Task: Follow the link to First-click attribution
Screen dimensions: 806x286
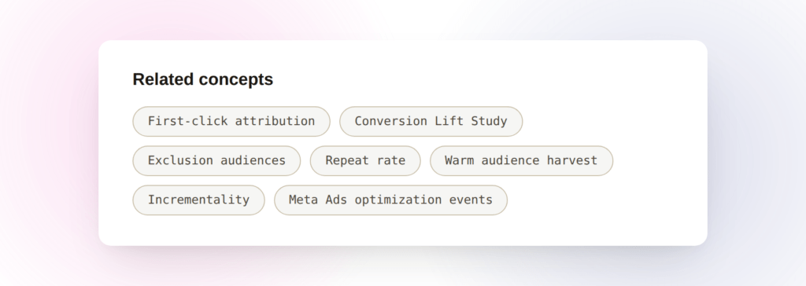Action: point(231,121)
